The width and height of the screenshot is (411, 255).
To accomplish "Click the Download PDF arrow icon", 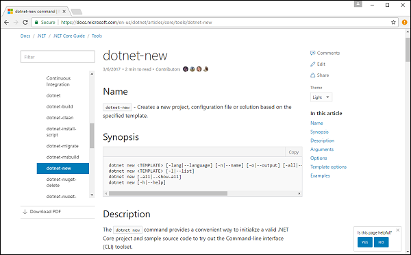I will point(25,212).
